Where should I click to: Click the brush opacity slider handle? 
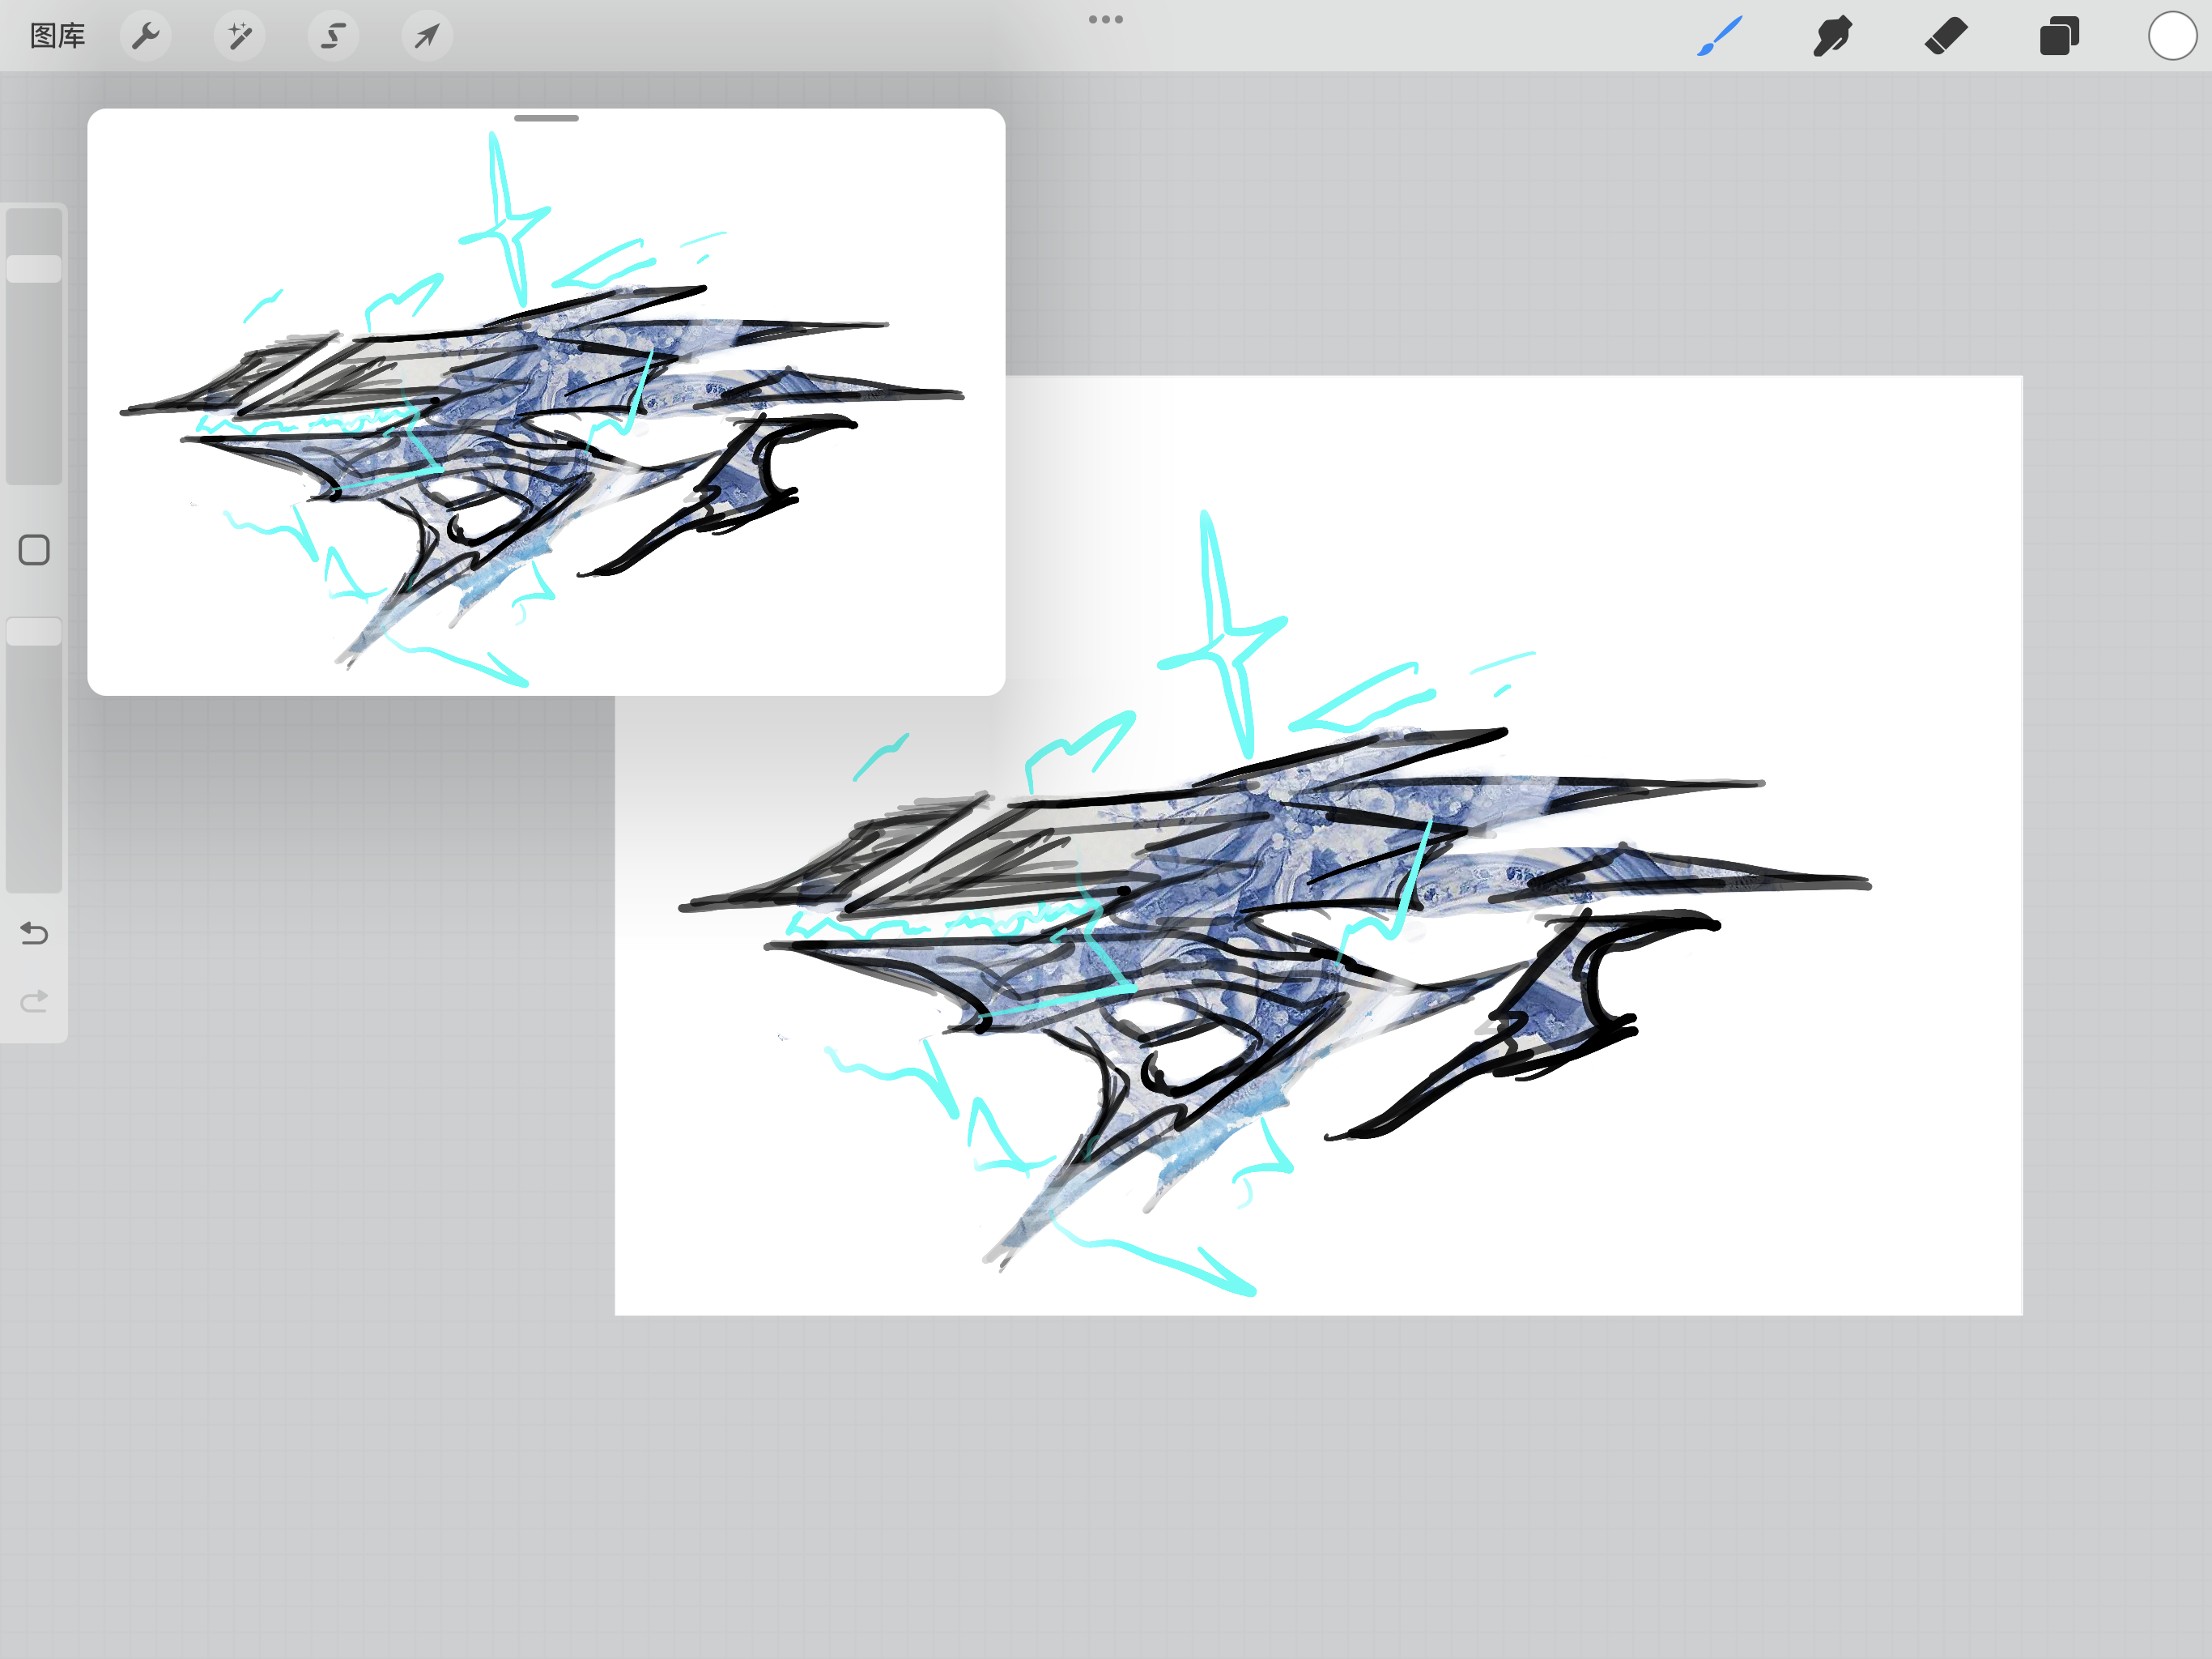pos(34,631)
